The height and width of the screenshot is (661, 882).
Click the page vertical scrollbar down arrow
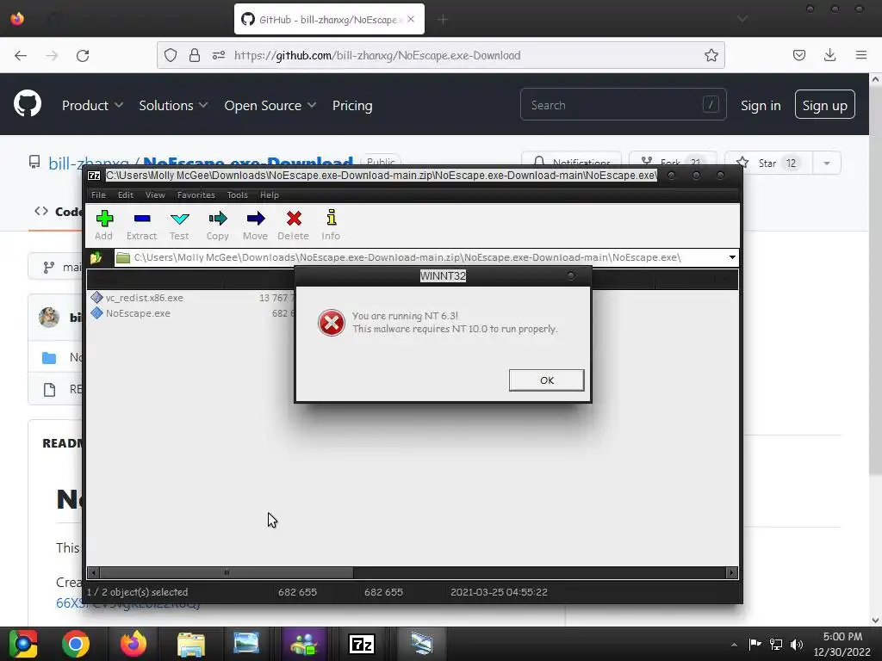click(x=875, y=621)
